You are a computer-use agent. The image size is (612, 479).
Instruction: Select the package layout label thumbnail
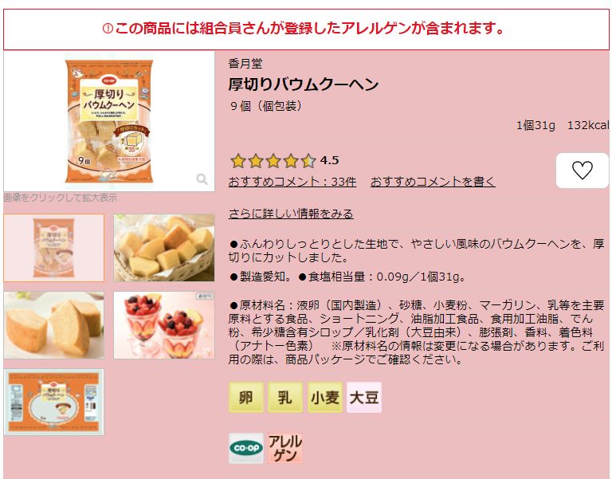54,402
